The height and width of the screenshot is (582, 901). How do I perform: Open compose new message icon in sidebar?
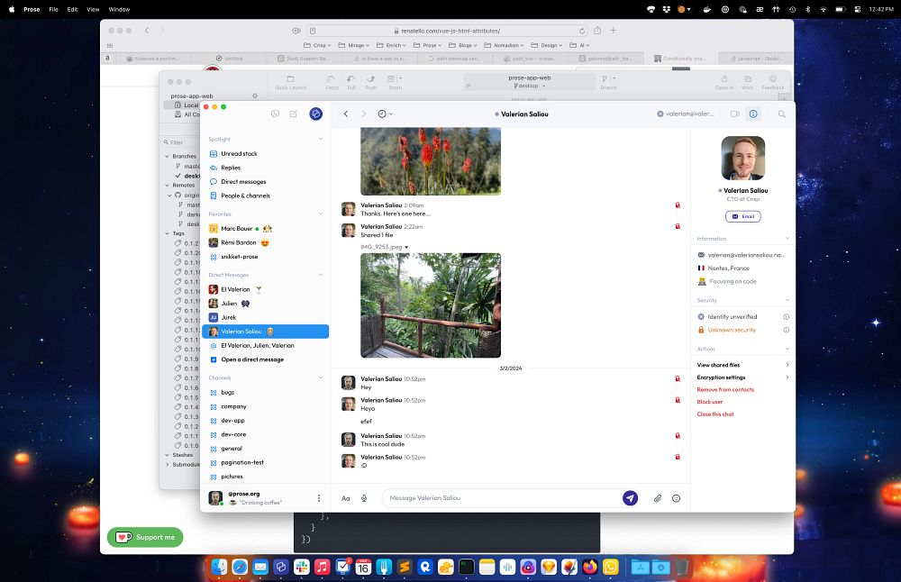(294, 114)
